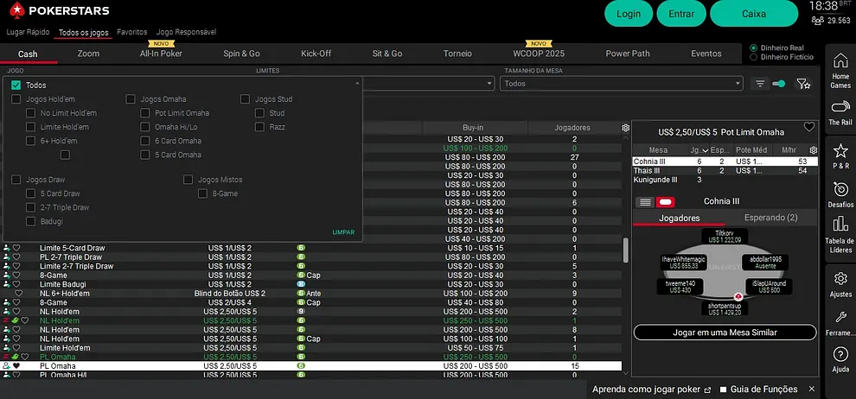Expand the Tamanho da Mesa dropdown
The image size is (856, 399).
click(x=621, y=84)
